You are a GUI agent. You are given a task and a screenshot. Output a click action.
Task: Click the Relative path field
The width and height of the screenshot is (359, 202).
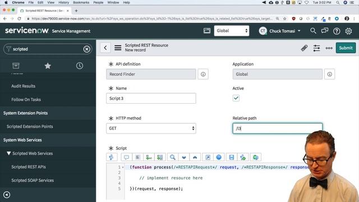click(x=278, y=128)
